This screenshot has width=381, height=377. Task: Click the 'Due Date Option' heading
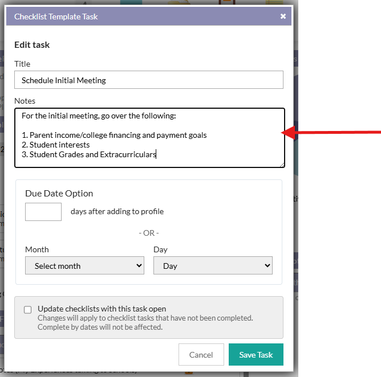59,194
